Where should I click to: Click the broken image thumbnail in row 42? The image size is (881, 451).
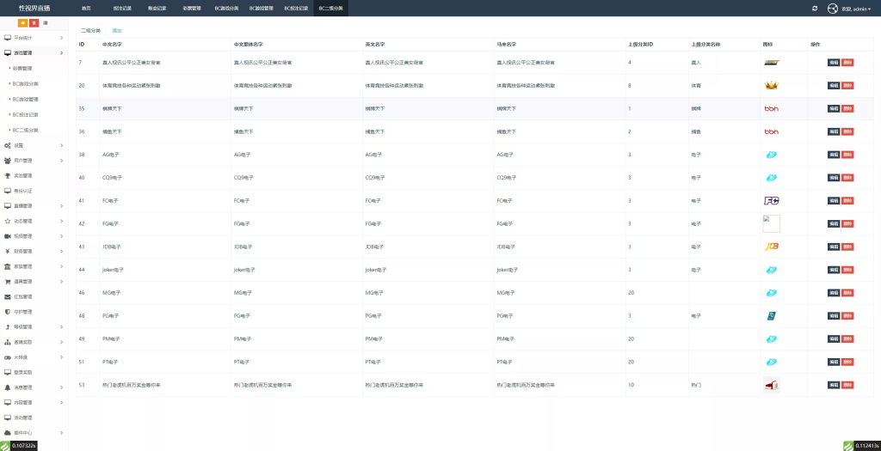(x=771, y=223)
